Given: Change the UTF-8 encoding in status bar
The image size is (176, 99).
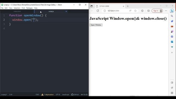Looking at the screenshot, I should 58,95.
